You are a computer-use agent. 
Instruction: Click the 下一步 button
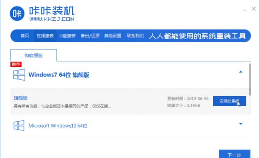[234, 155]
